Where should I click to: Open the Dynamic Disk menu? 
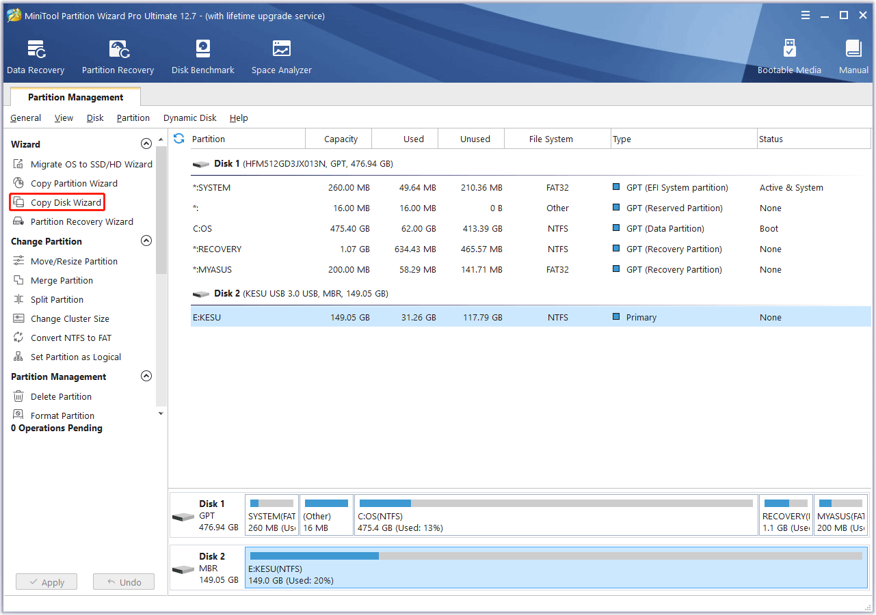point(189,118)
